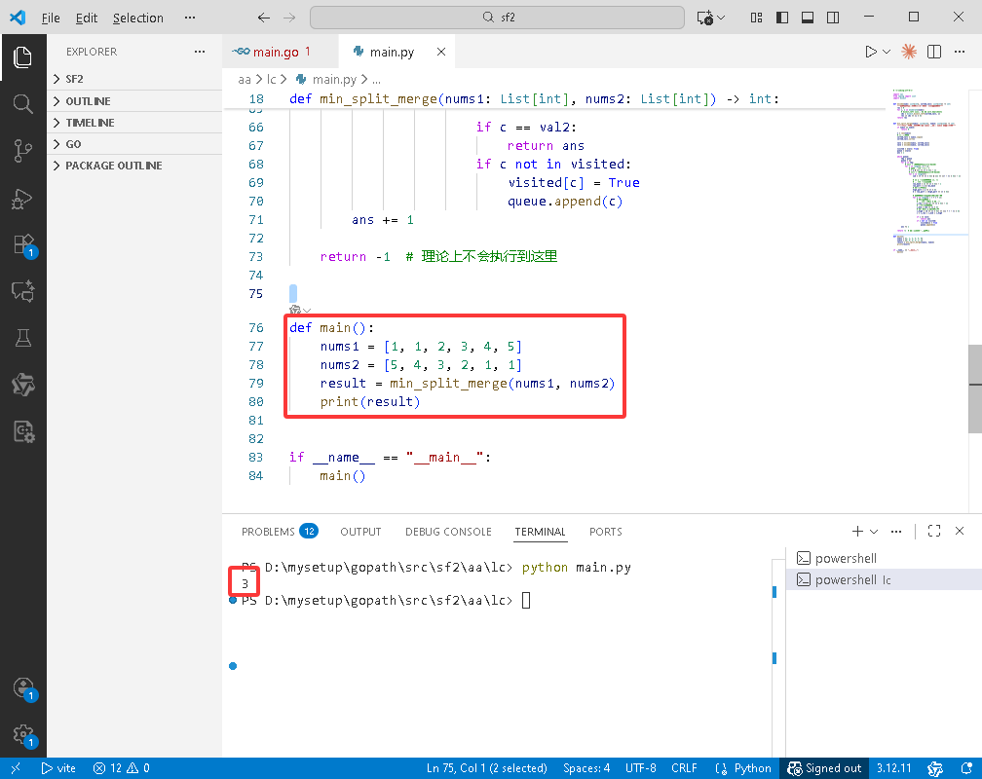Select Python interpreter version 3.12.11
Viewport: 982px width, 779px height.
tap(893, 768)
